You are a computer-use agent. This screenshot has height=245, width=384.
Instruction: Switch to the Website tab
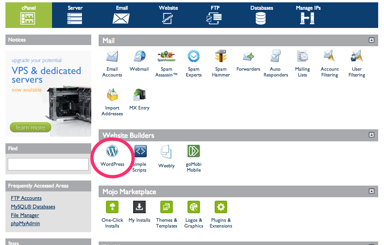pos(168,15)
